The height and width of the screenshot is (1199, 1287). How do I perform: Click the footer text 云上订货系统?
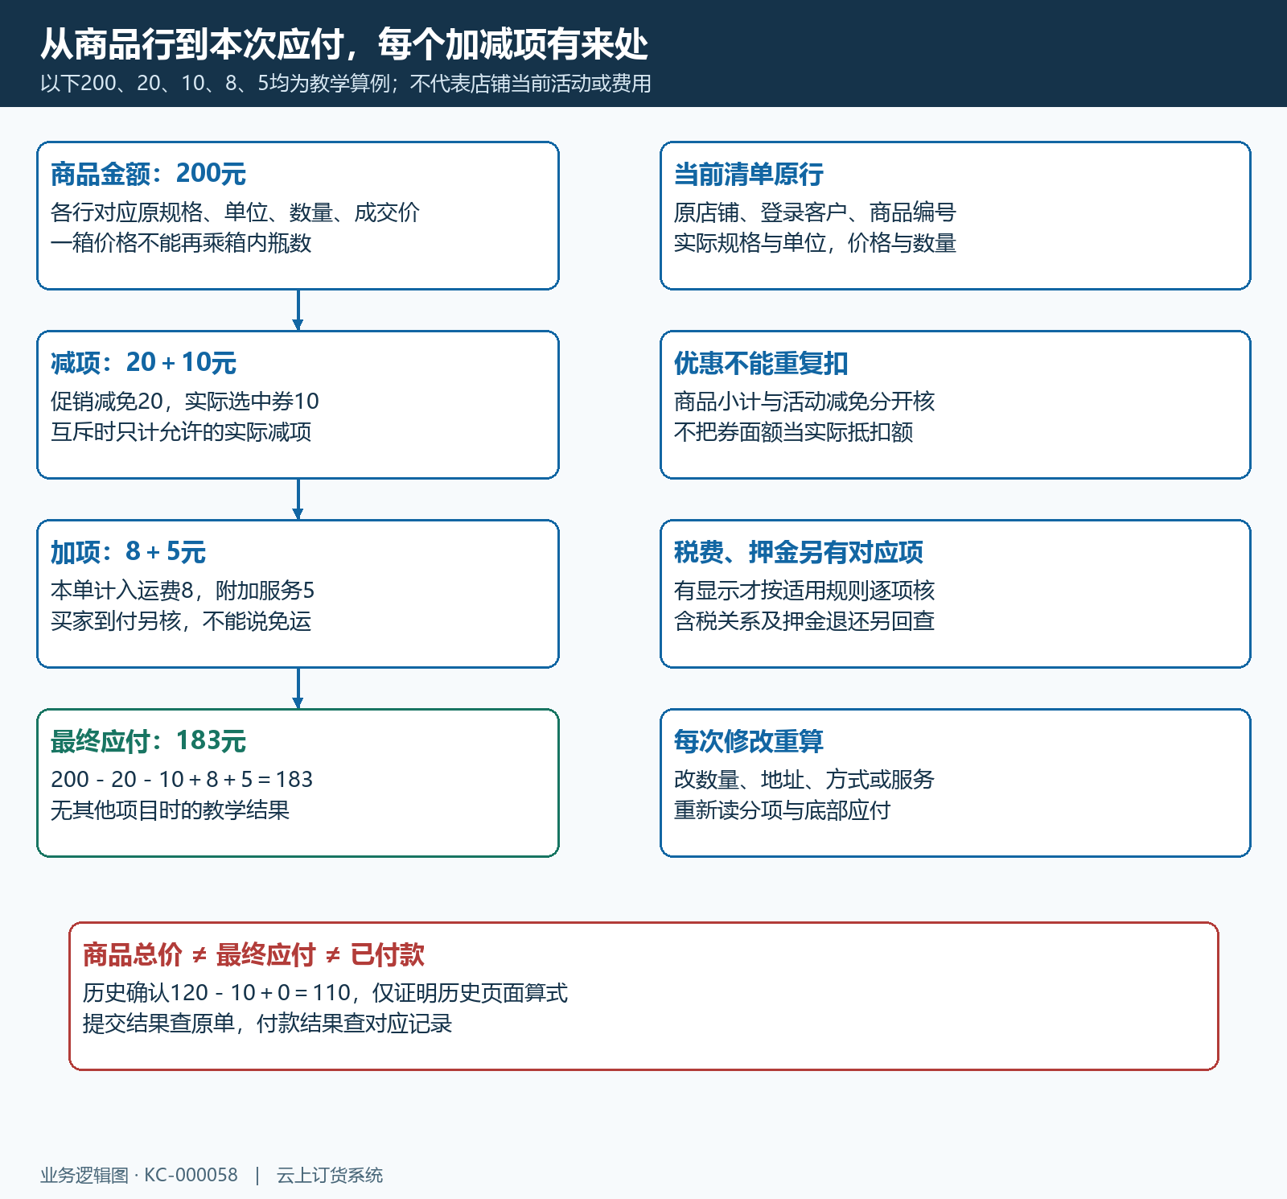point(330,1176)
